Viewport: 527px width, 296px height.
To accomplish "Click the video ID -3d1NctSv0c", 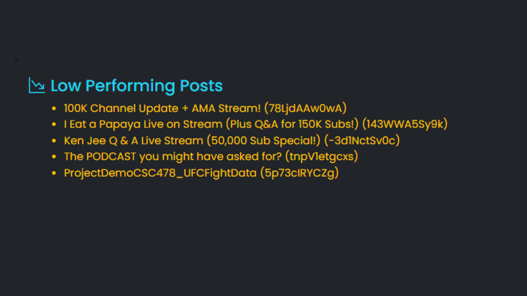I will click(362, 140).
